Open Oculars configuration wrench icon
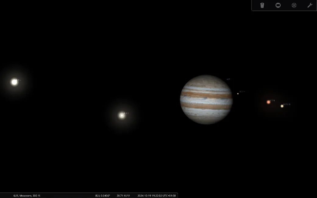Image resolution: width=317 pixels, height=198 pixels. [310, 5]
